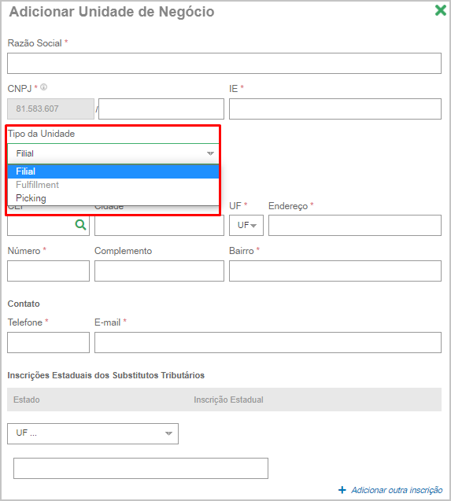Image resolution: width=451 pixels, height=501 pixels.
Task: Focus the Razão Social input field
Action: 224,63
